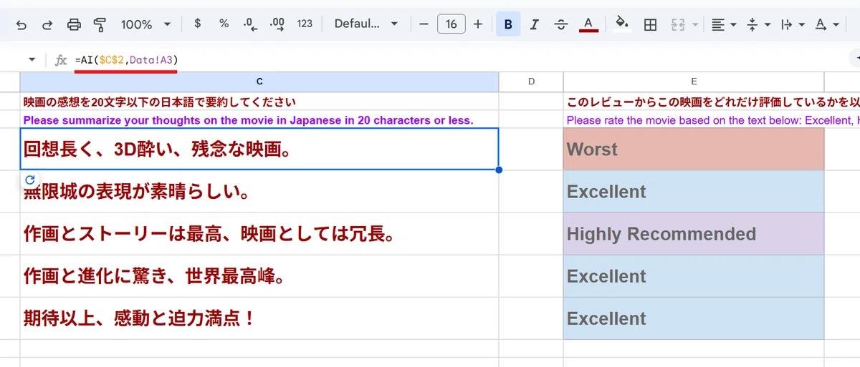
Task: Click the Print icon
Action: tap(74, 24)
